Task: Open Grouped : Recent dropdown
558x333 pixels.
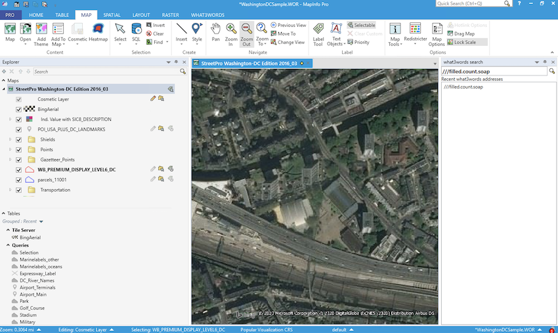Action: (41, 221)
